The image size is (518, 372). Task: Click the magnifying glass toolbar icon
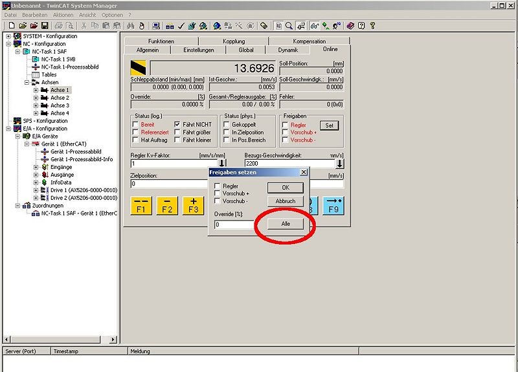(x=289, y=25)
